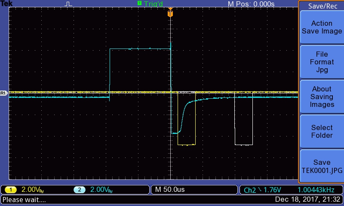The height and width of the screenshot is (206, 344).
Task: Click the M 50.0us timebase readout
Action: 170,189
